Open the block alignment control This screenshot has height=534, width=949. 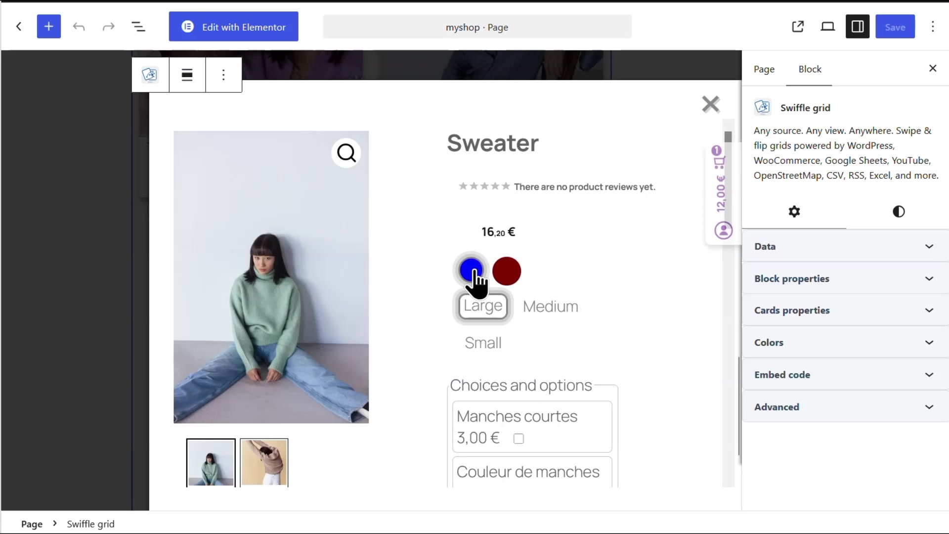[x=187, y=75]
